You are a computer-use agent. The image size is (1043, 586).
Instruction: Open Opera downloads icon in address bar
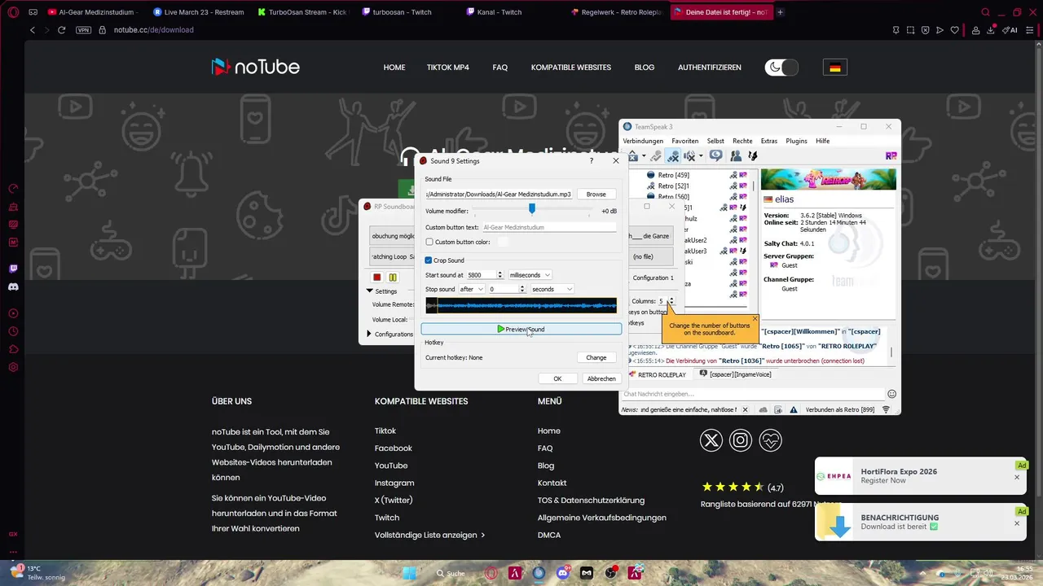[x=991, y=30]
